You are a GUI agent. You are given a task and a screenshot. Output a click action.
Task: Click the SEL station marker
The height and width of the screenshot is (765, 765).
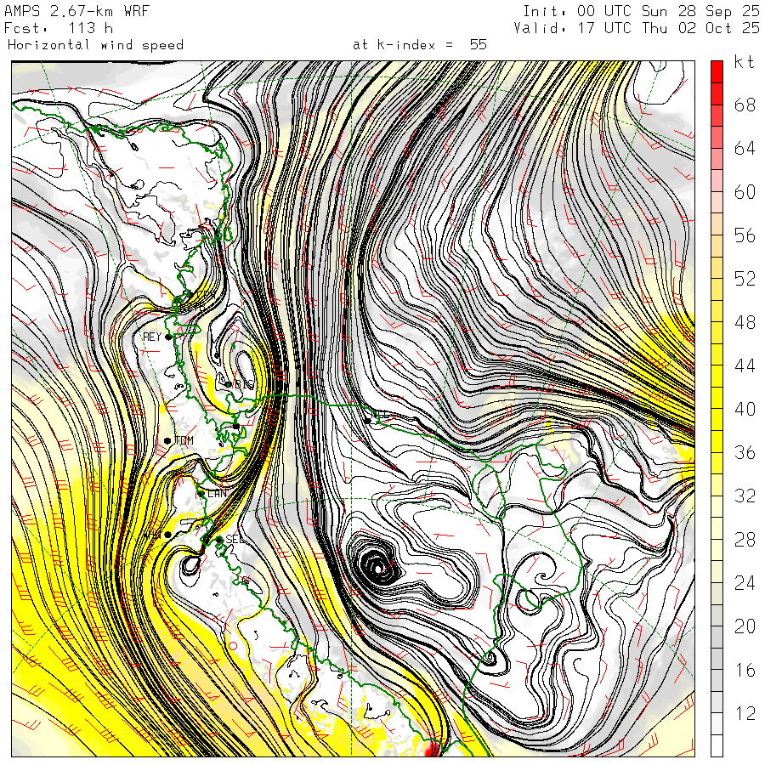(219, 539)
